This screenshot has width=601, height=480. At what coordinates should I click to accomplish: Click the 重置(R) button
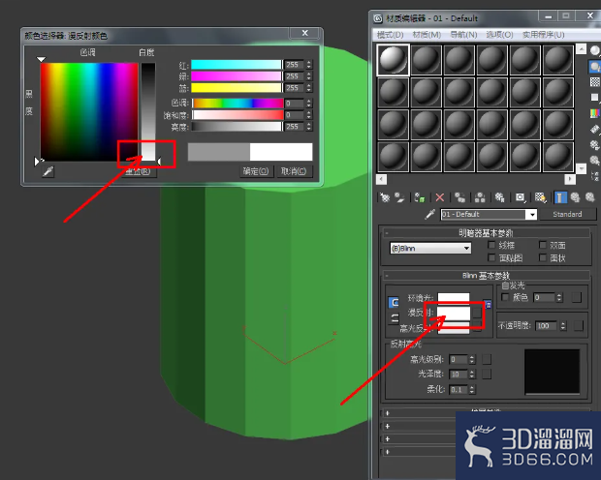[139, 171]
